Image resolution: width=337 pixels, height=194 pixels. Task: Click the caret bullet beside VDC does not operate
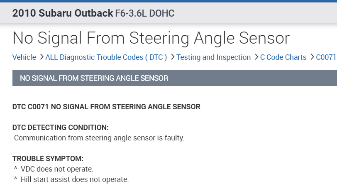click(15, 169)
